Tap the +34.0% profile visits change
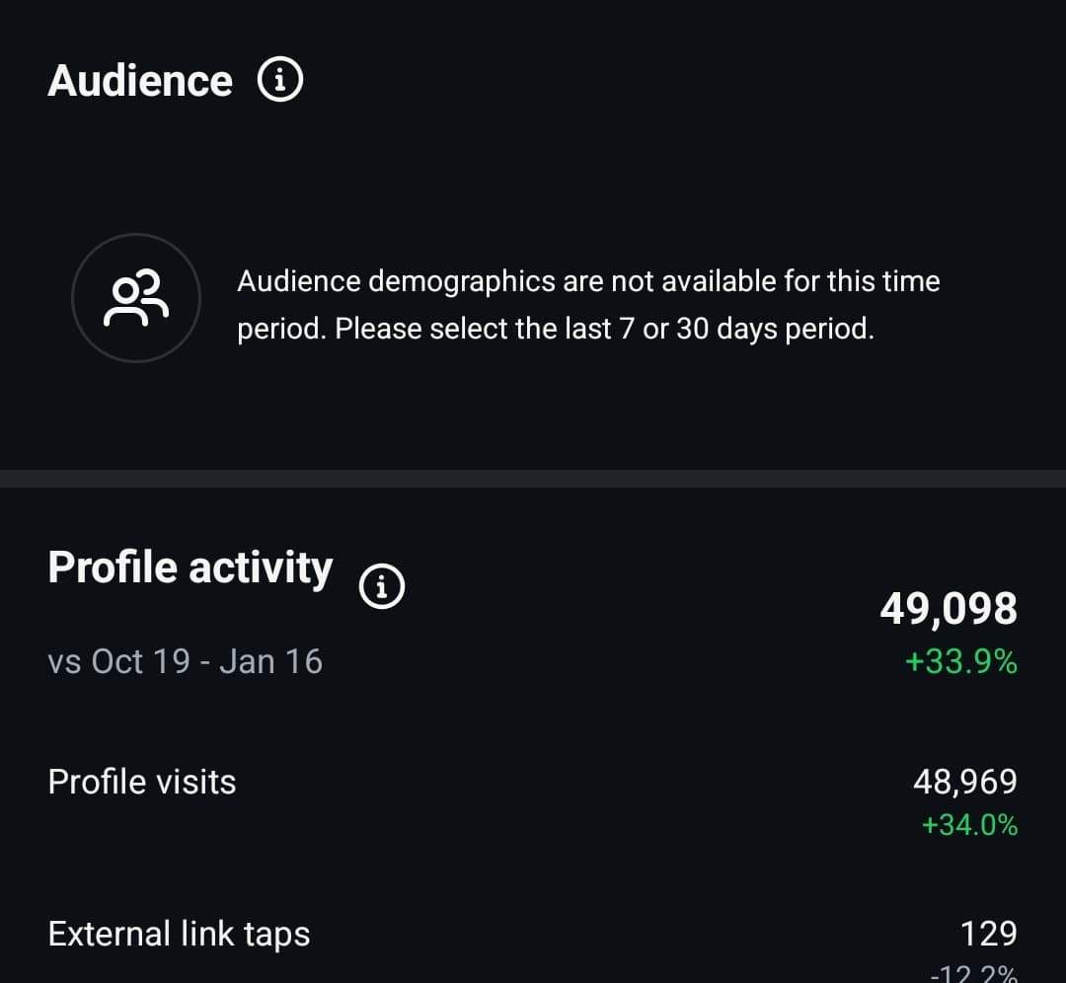Image resolution: width=1066 pixels, height=983 pixels. point(969,825)
